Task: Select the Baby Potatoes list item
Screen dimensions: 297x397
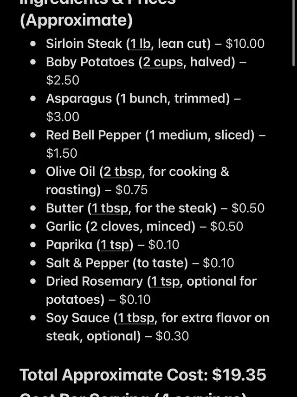Action: point(146,71)
